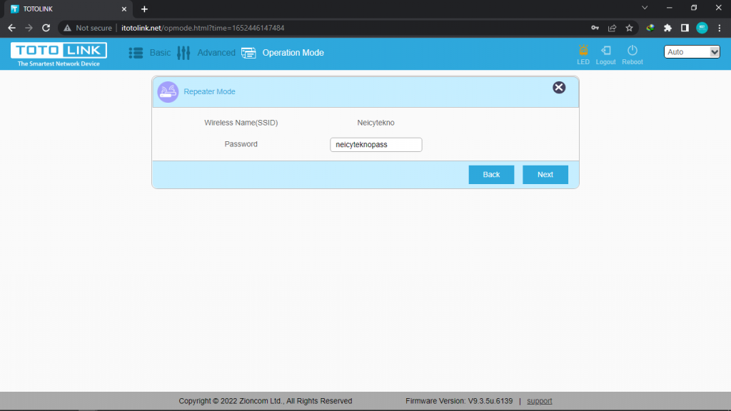Open the Basic settings menu
The height and width of the screenshot is (411, 731).
[150, 53]
